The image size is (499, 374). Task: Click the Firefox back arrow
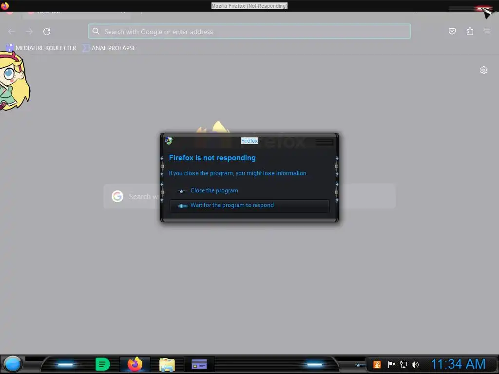pyautogui.click(x=12, y=32)
